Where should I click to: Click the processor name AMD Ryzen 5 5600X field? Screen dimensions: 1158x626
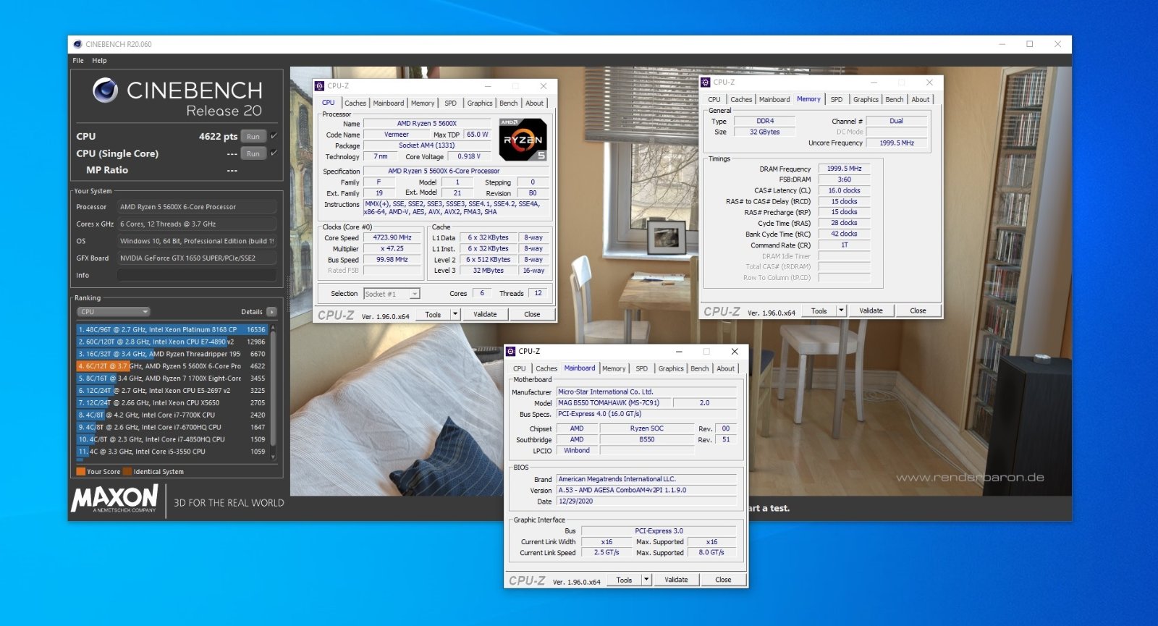(x=427, y=124)
